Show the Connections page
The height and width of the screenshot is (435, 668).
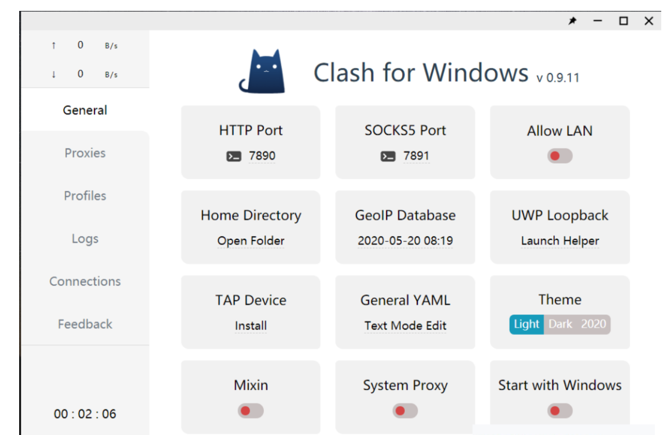(x=85, y=281)
